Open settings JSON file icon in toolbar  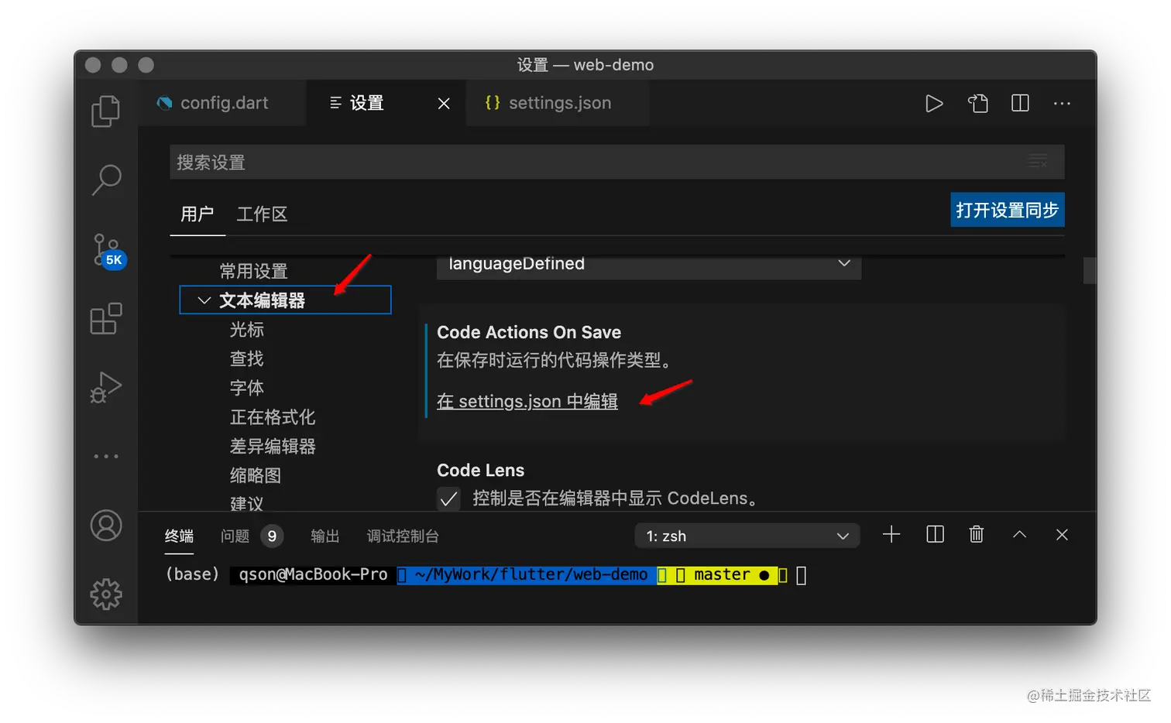tap(977, 103)
